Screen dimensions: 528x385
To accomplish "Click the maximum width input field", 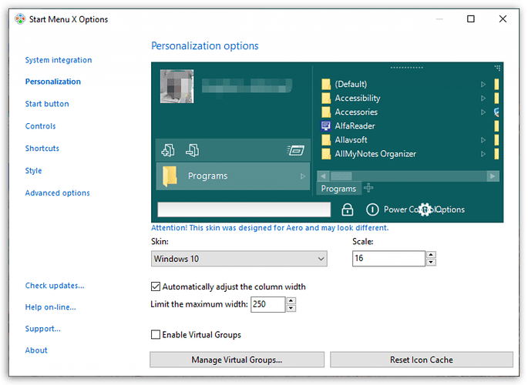I will [x=267, y=305].
